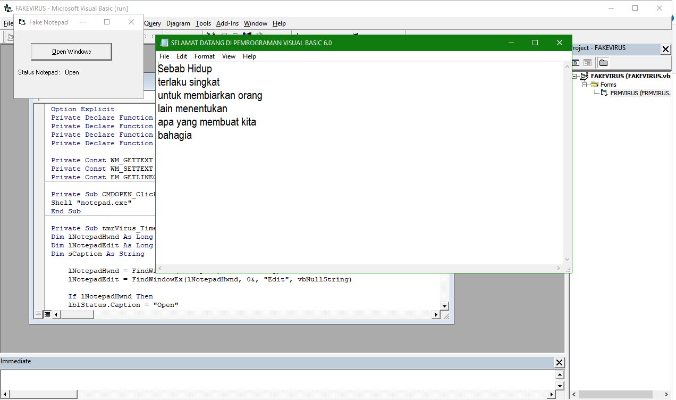Click Notepad horizontal scrollbar right arrow
The height and width of the screenshot is (400, 676).
(559, 268)
